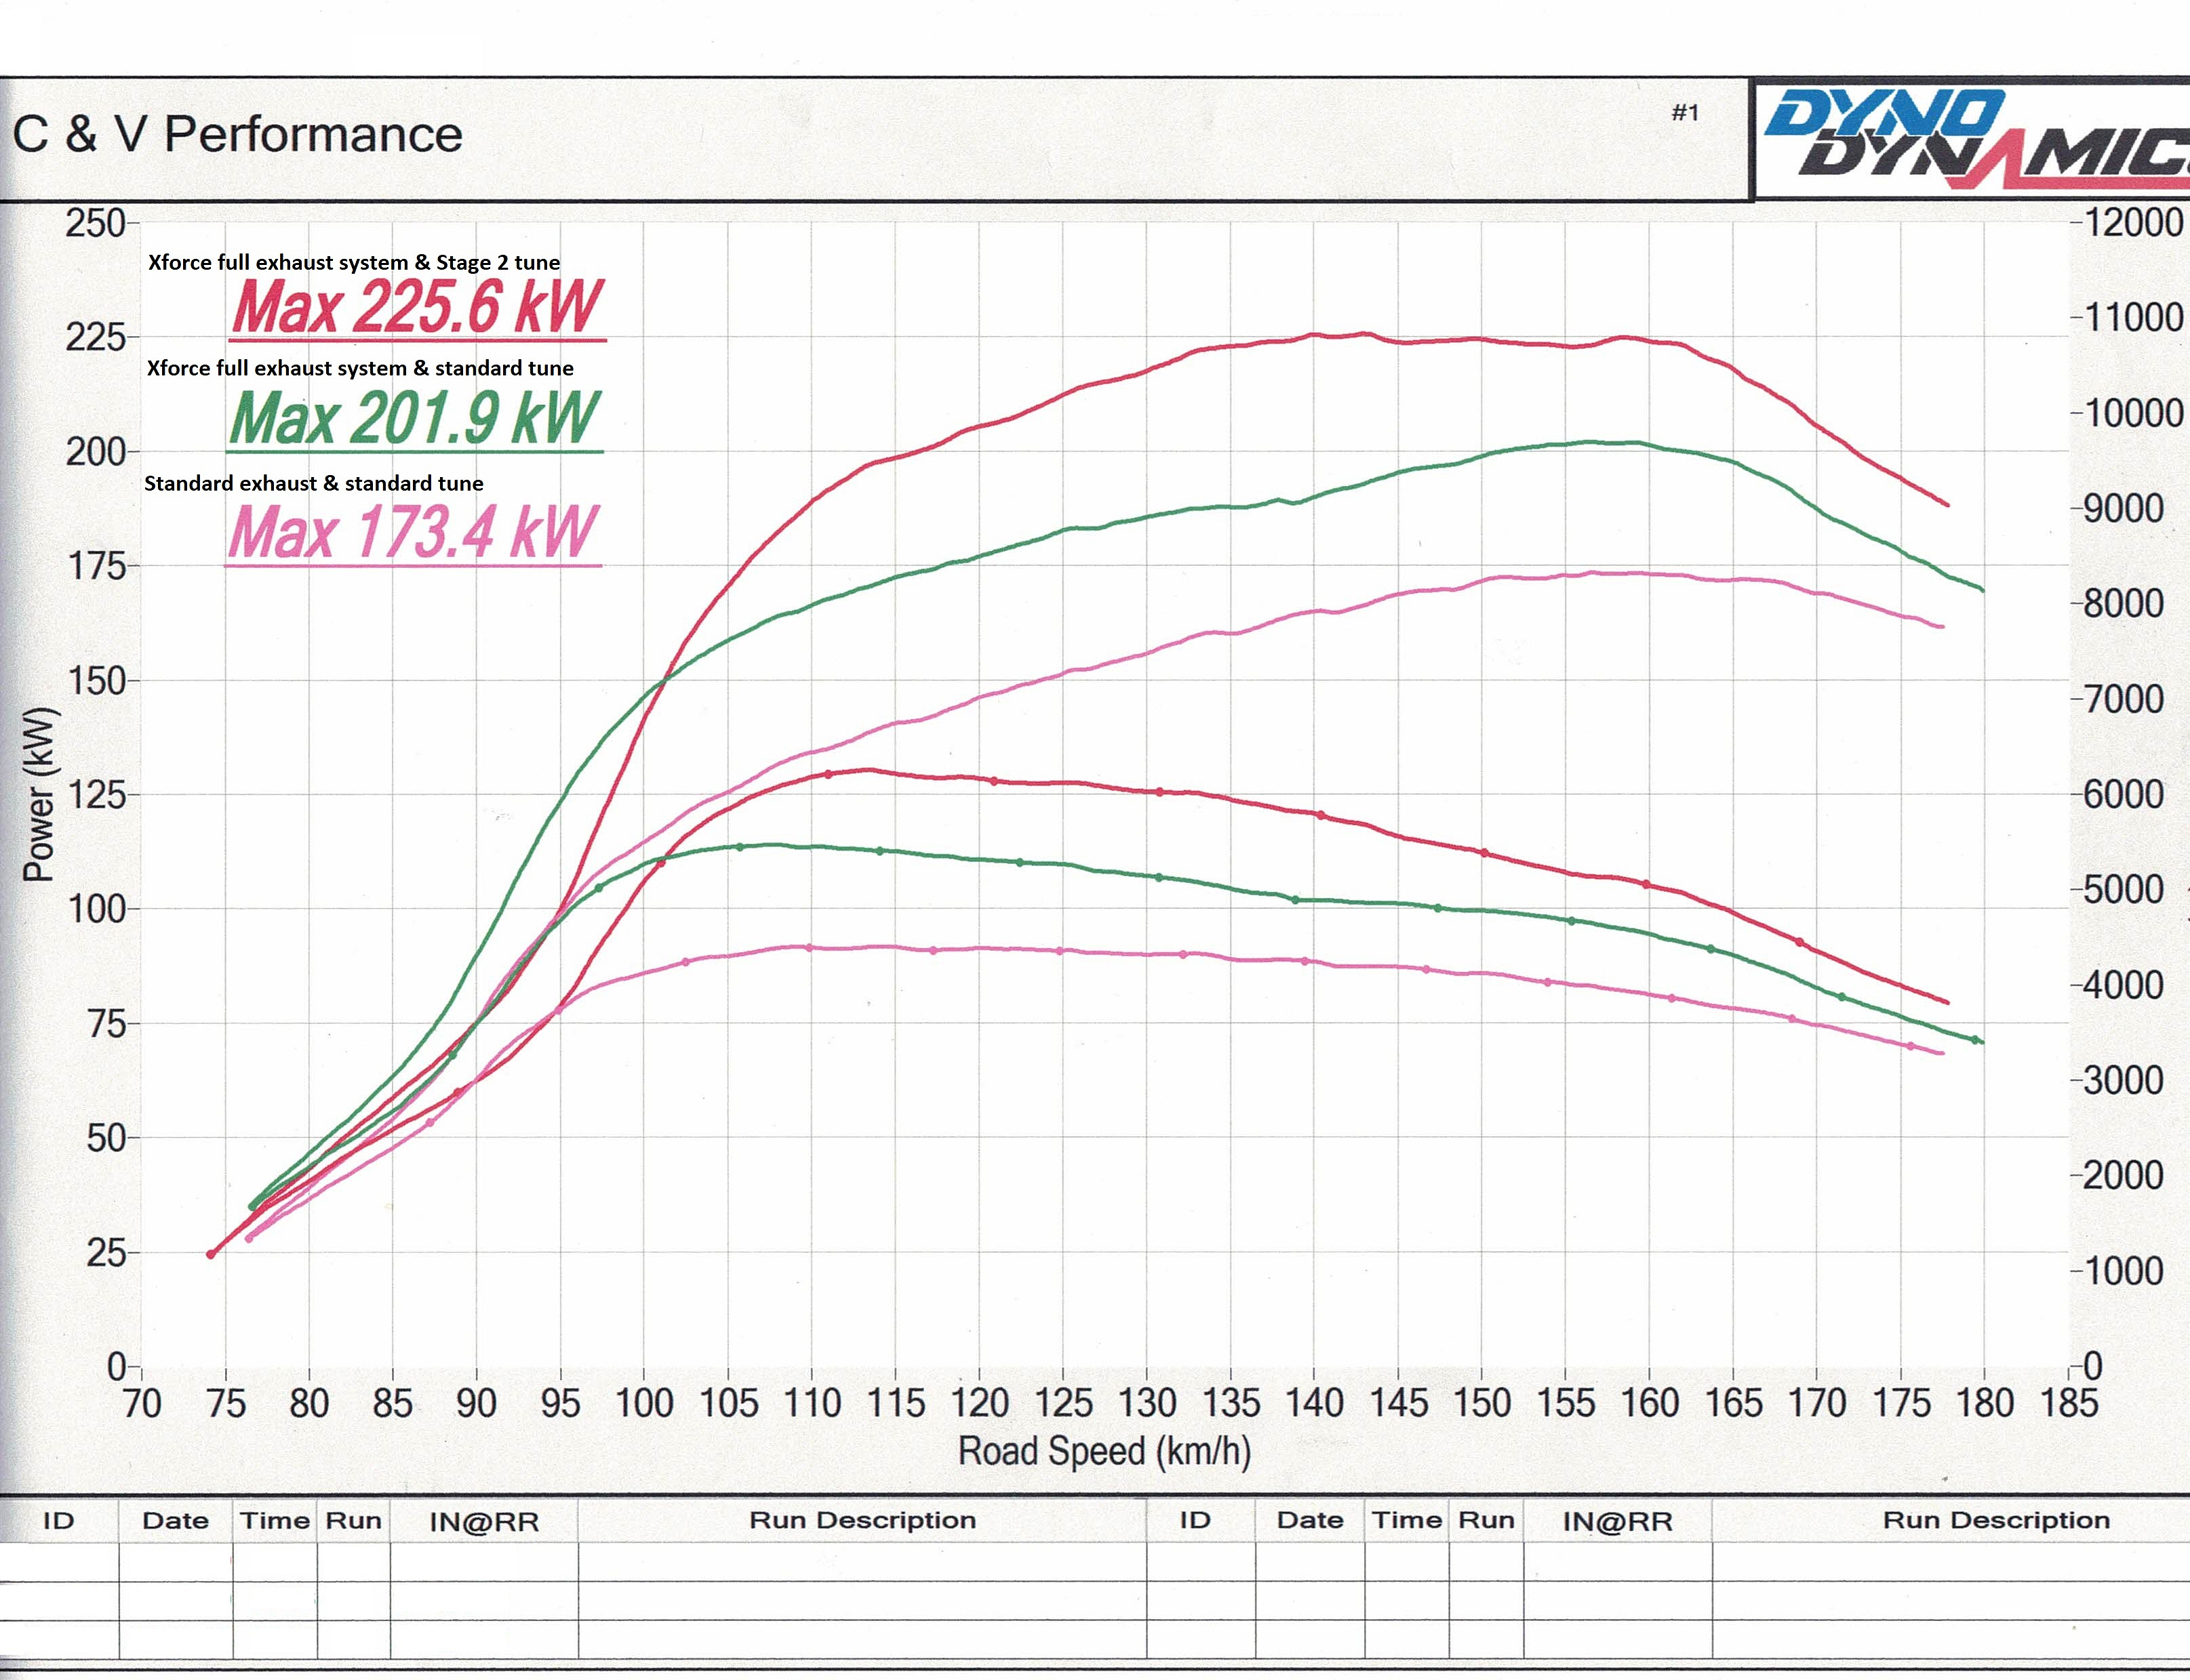This screenshot has width=2190, height=1680.
Task: Click the green Max 201.9 kW label
Action: pyautogui.click(x=414, y=418)
